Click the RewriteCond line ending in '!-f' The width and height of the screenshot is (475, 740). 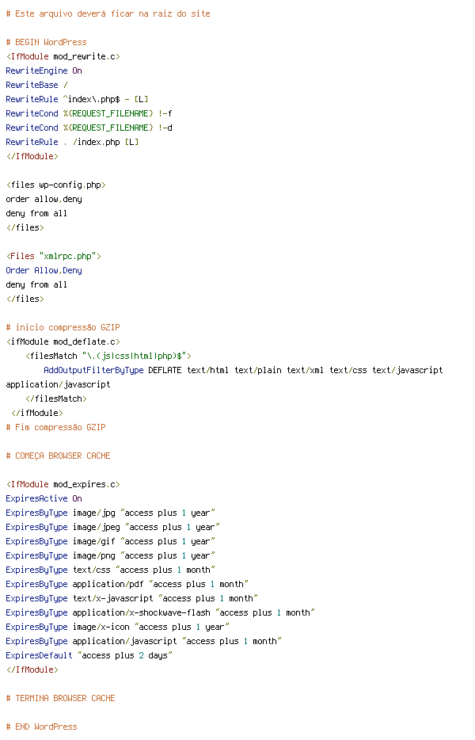89,113
